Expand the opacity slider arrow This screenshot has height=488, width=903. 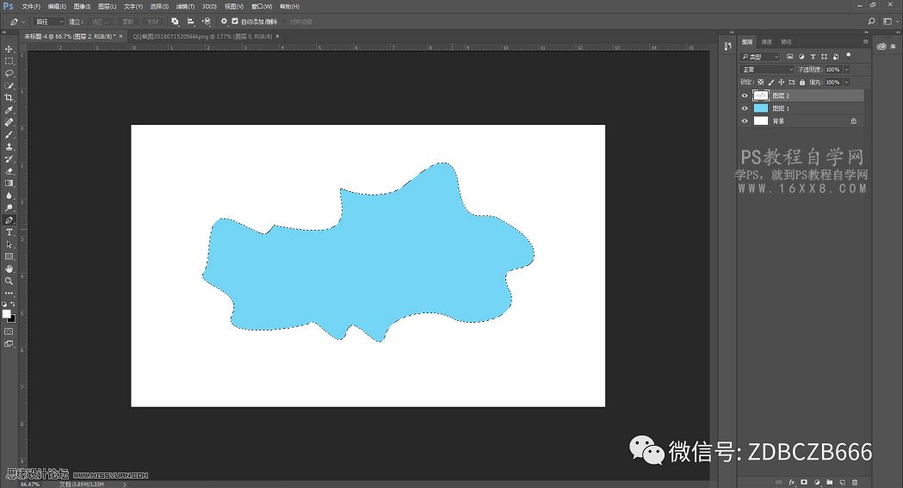[846, 69]
